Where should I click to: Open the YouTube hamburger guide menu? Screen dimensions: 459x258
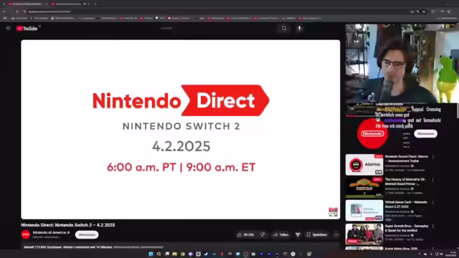(x=8, y=29)
